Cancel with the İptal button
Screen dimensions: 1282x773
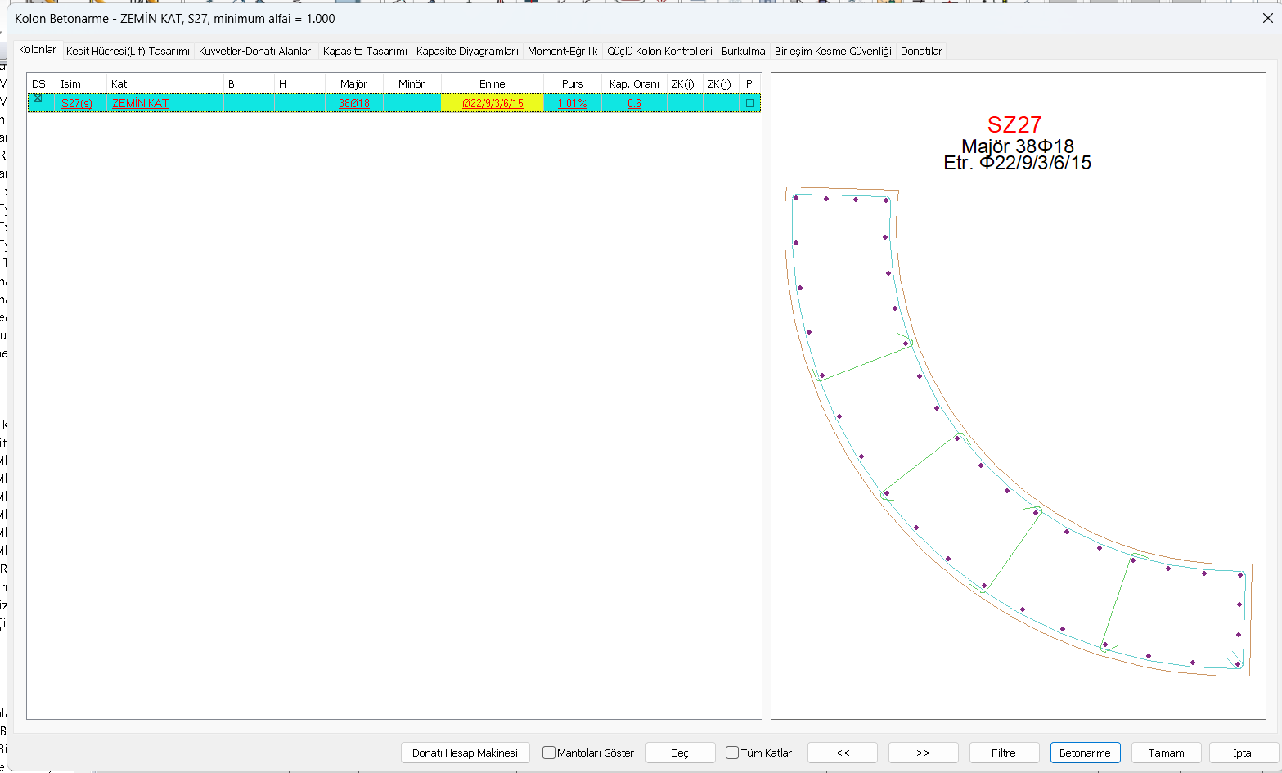[1244, 753]
